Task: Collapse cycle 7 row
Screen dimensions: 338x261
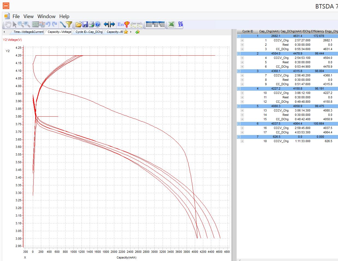Action: pos(239,137)
